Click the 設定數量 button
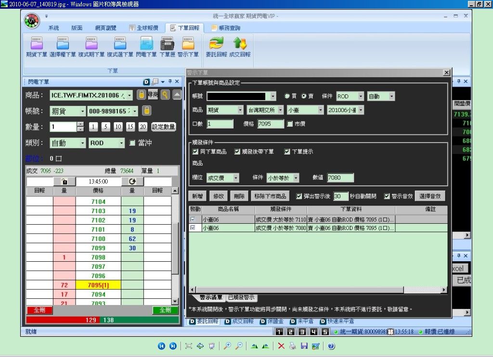This screenshot has width=493, height=357. click(x=163, y=127)
